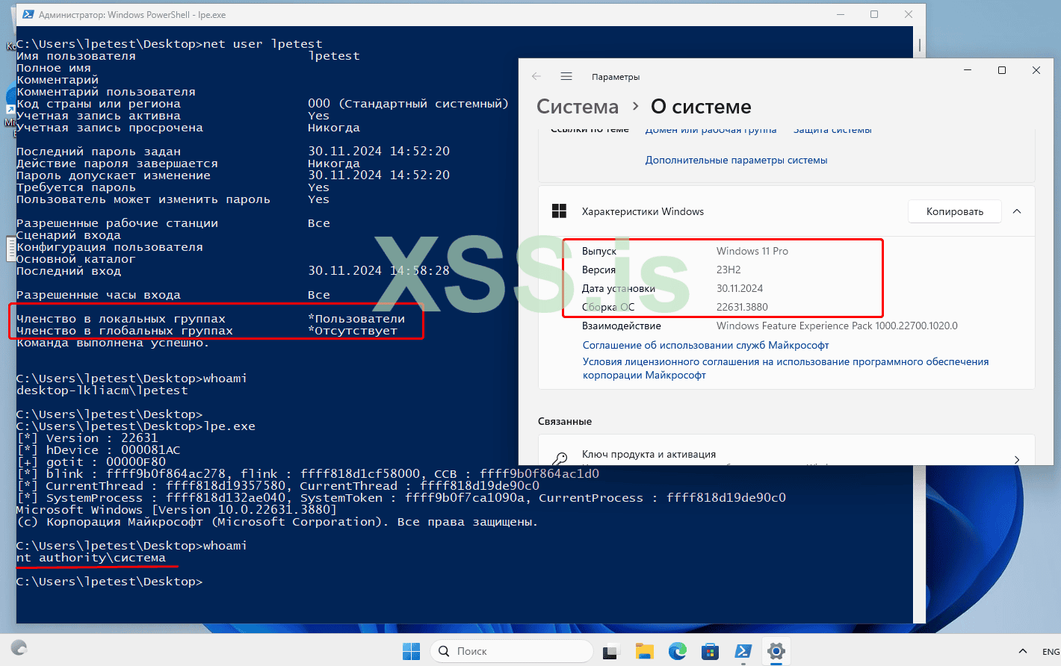
Task: Maximize the Settings window
Action: (1002, 70)
